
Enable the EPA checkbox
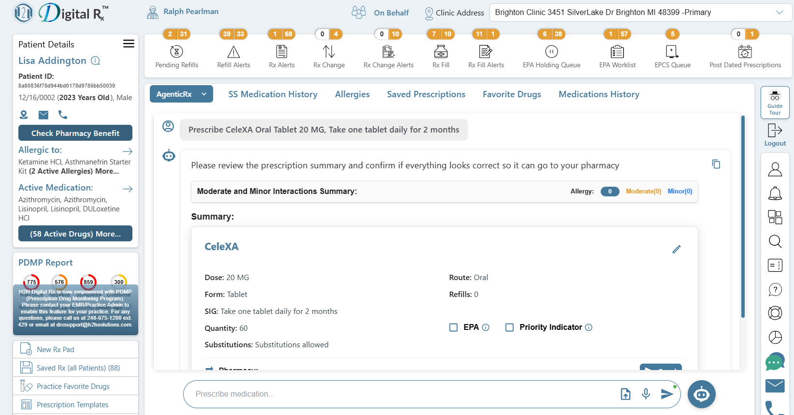pos(453,327)
